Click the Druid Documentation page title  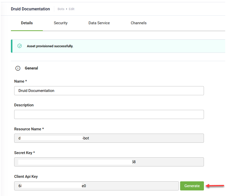click(x=30, y=9)
